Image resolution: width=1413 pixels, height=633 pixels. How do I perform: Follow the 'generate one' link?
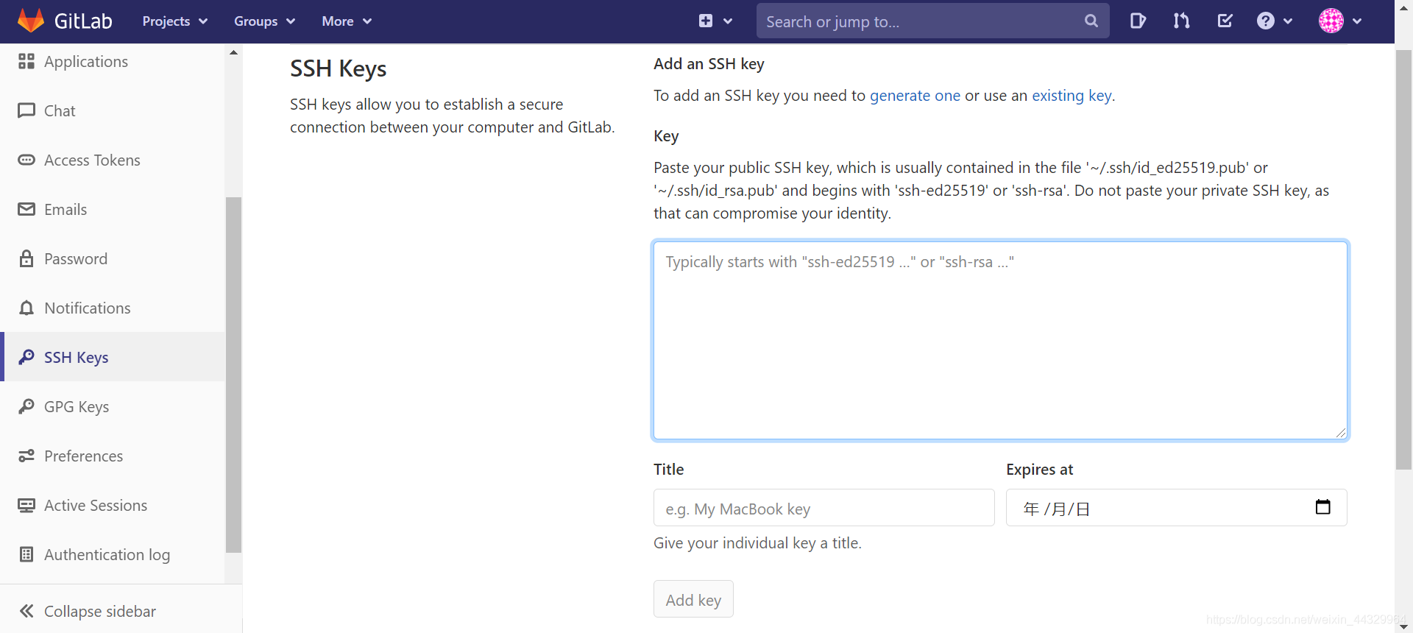(915, 96)
